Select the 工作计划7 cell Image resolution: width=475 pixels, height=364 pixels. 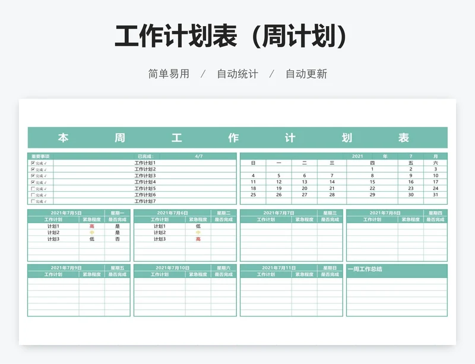tap(145, 201)
